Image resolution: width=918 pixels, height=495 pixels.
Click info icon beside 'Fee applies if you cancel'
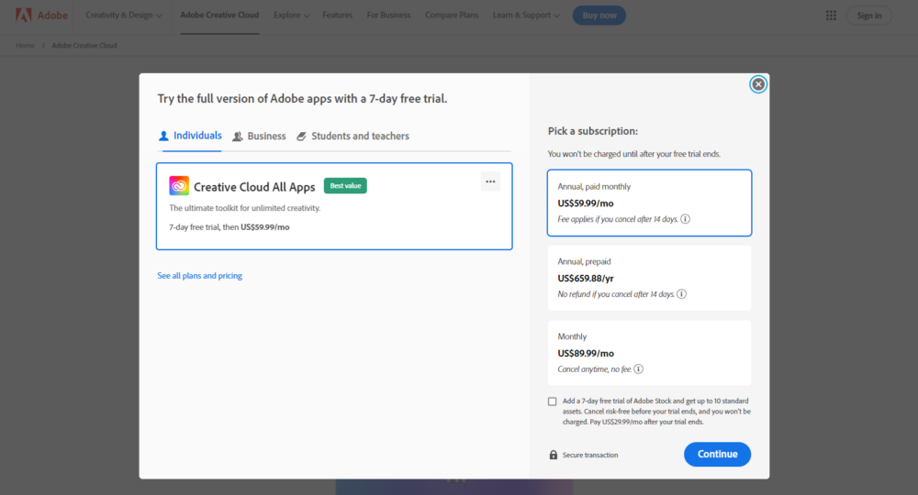pos(685,219)
